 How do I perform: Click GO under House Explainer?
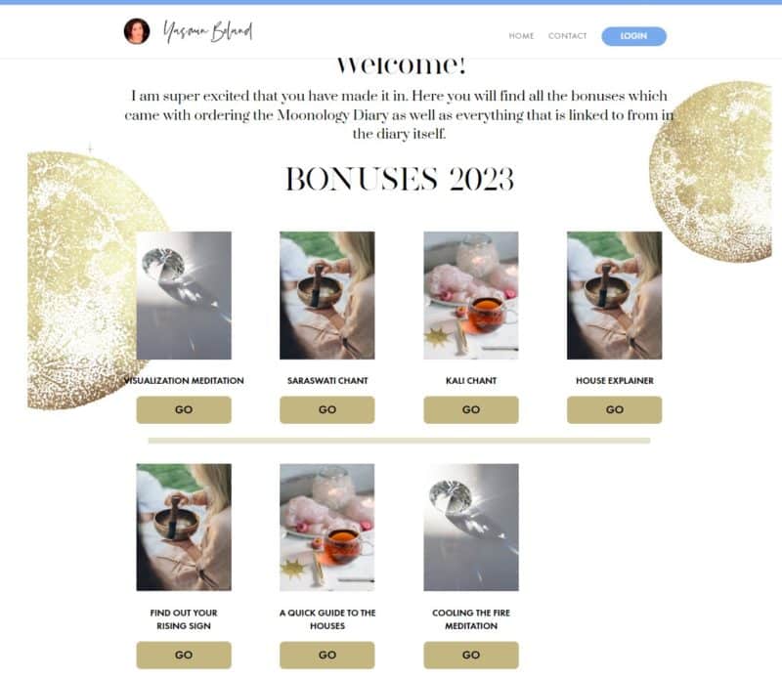click(615, 409)
